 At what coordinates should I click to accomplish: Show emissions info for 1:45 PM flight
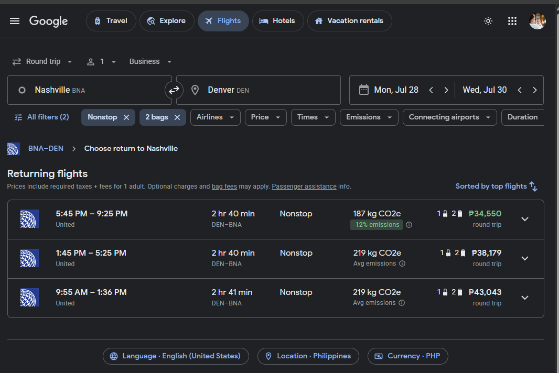pos(402,264)
